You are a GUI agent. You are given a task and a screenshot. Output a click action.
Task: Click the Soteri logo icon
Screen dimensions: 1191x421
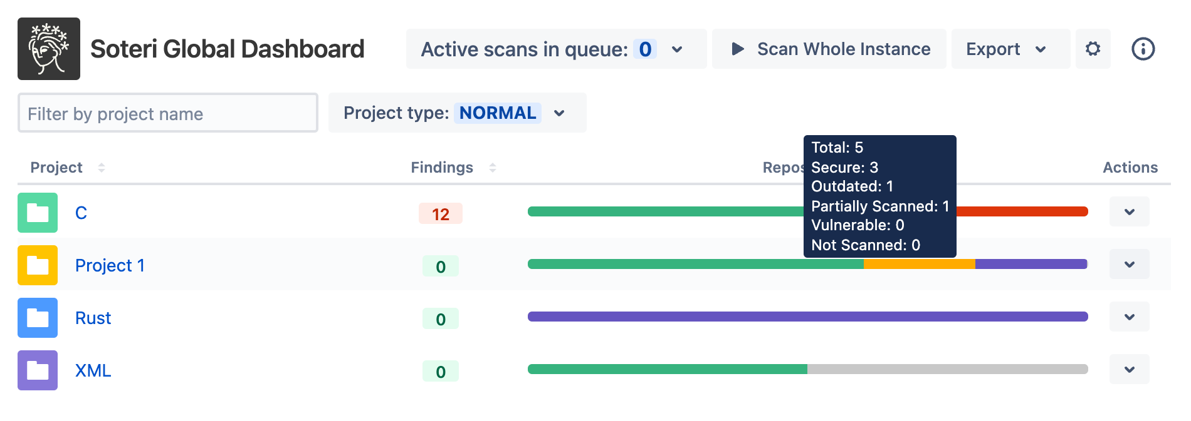coord(49,49)
